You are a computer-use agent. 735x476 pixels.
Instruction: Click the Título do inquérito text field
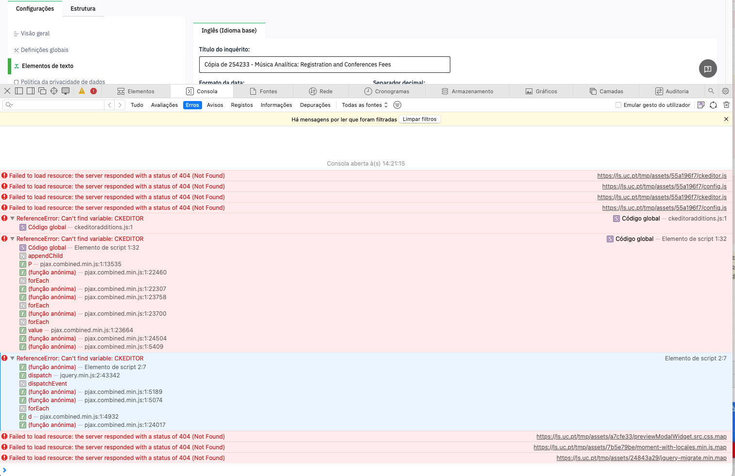[324, 65]
